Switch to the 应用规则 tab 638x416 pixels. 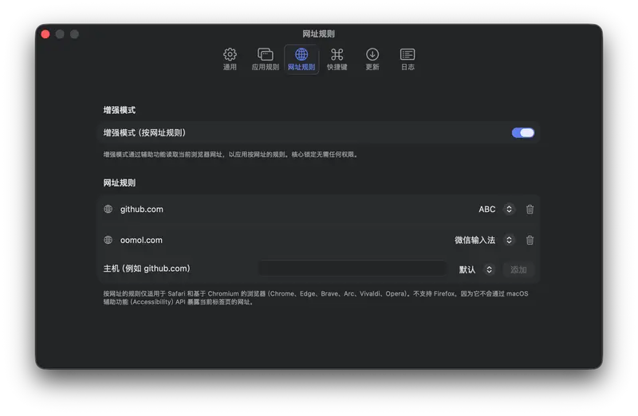pos(266,59)
